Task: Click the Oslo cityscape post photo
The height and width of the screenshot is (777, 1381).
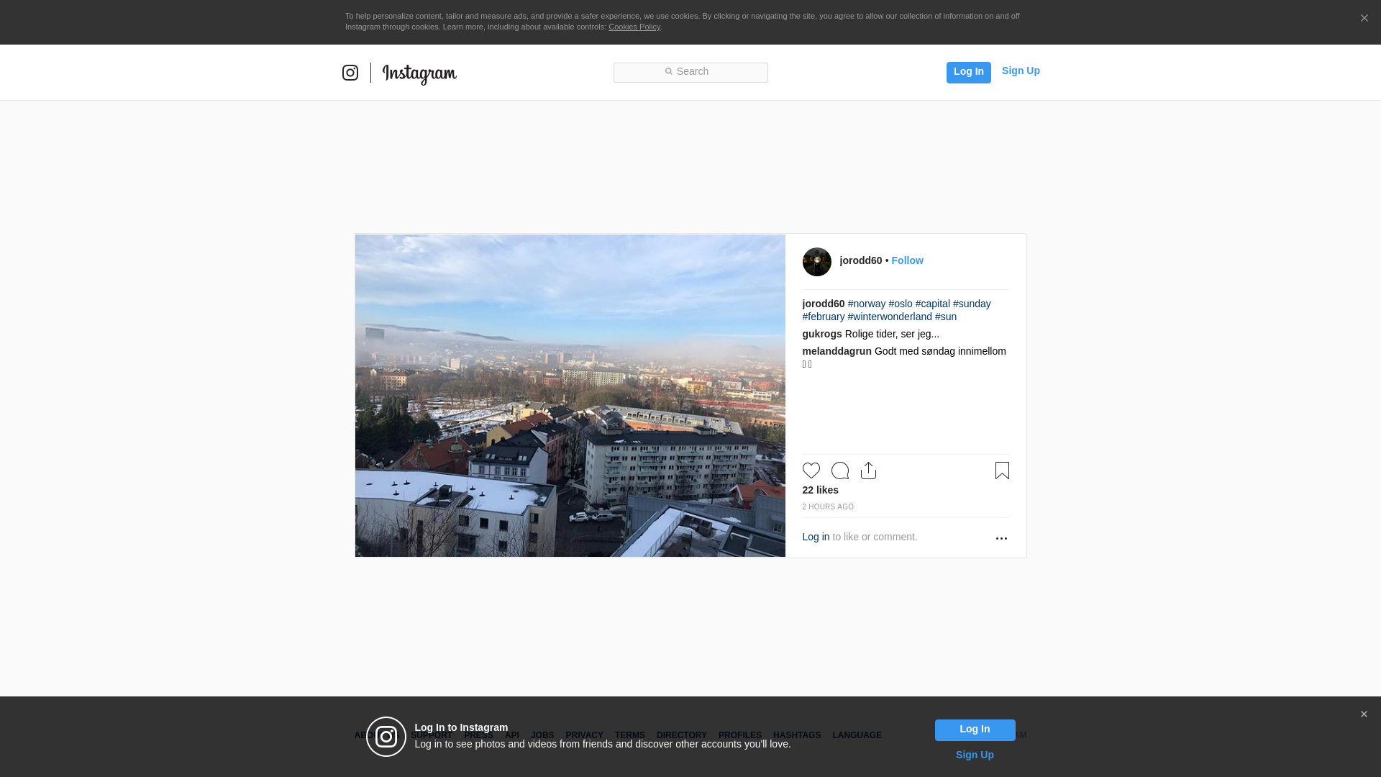Action: point(570,396)
